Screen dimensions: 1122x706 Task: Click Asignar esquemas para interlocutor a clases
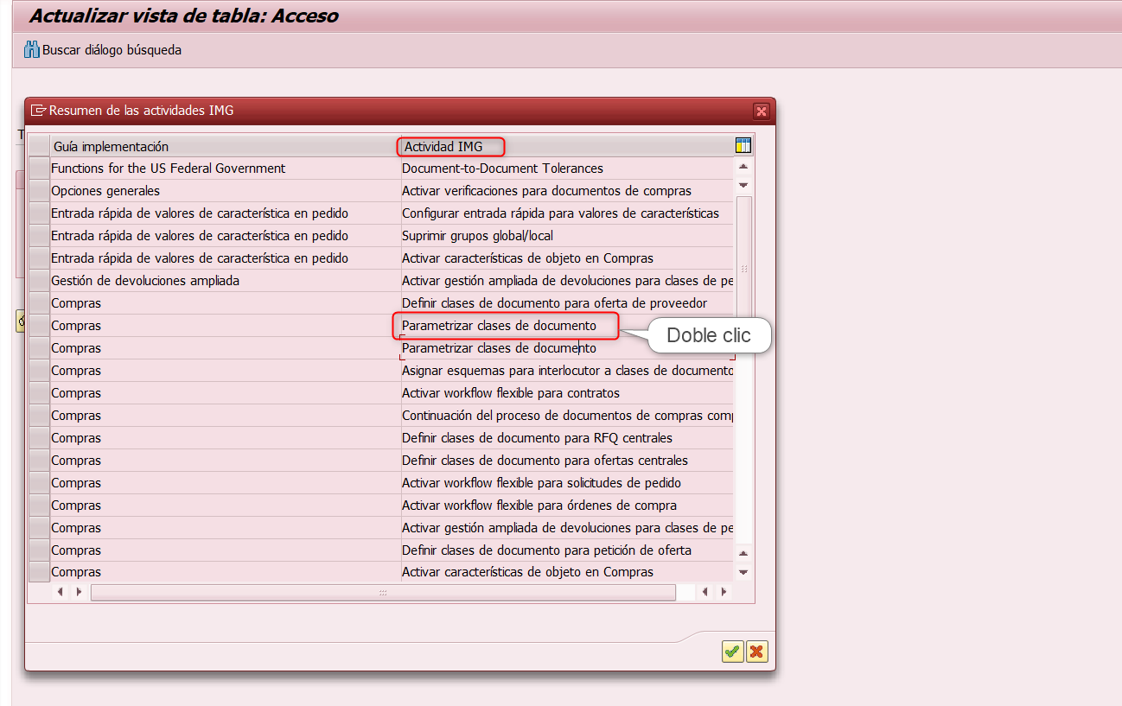point(567,371)
